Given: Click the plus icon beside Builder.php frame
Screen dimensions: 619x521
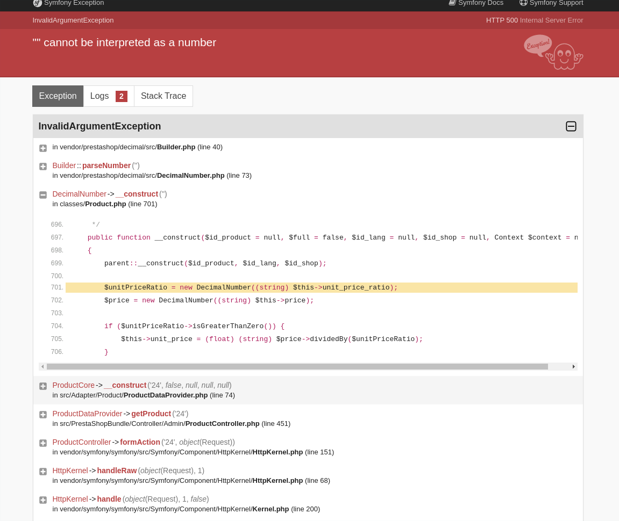Looking at the screenshot, I should [43, 148].
